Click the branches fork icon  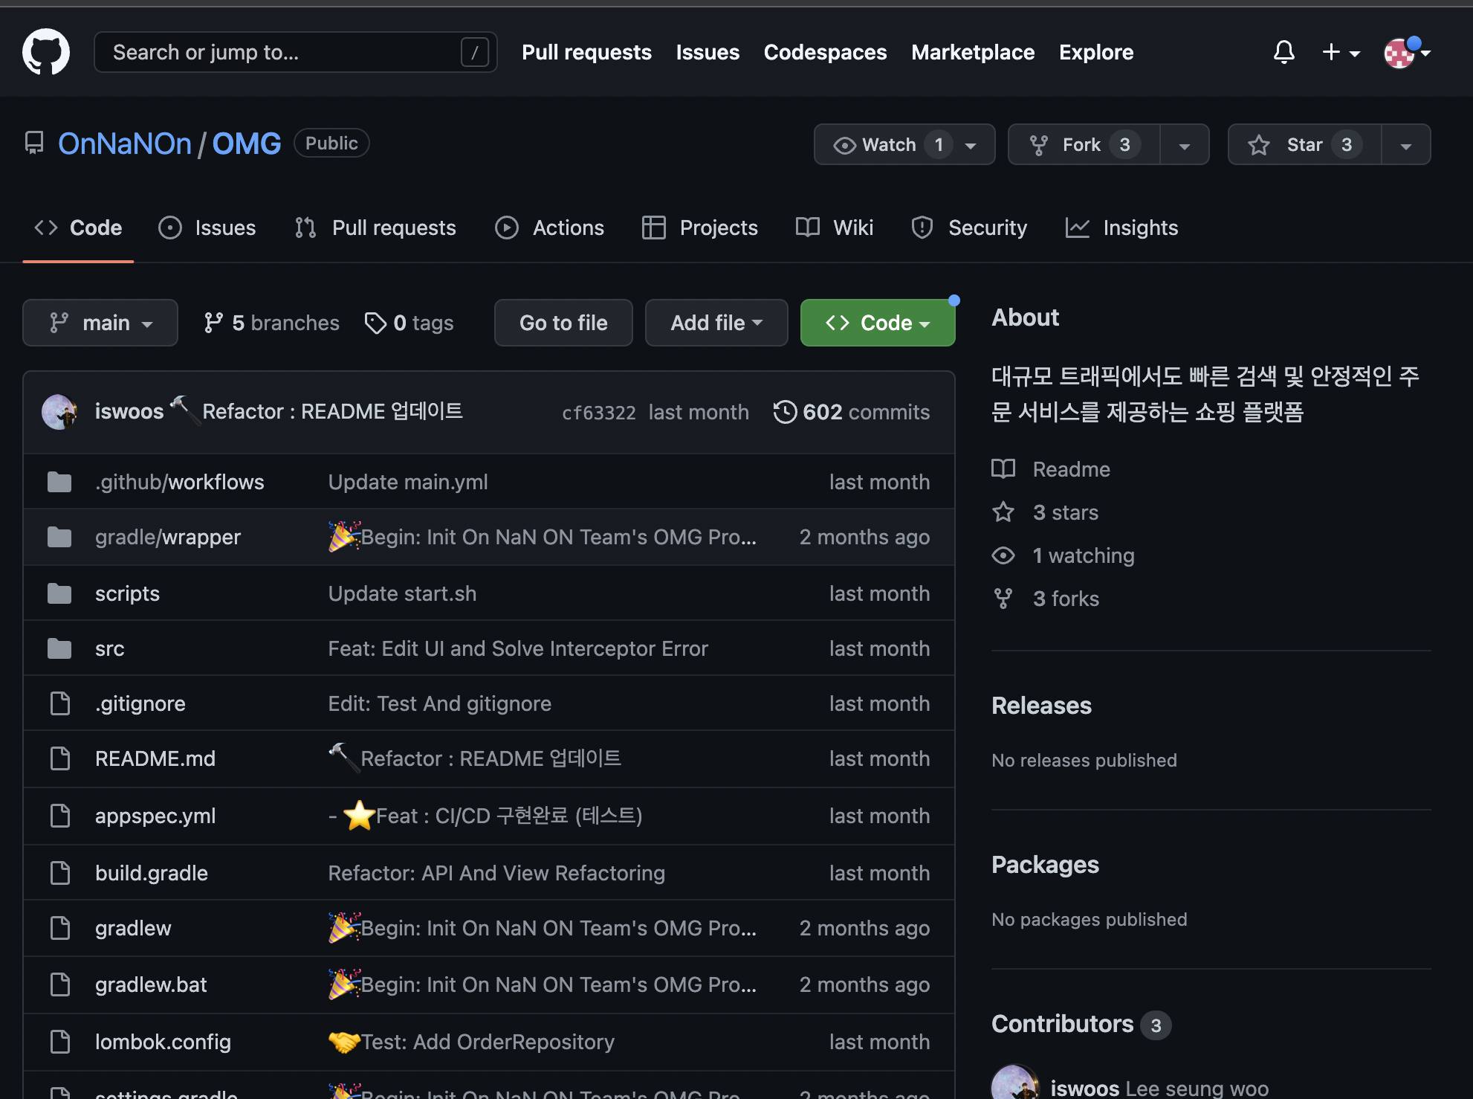point(213,323)
